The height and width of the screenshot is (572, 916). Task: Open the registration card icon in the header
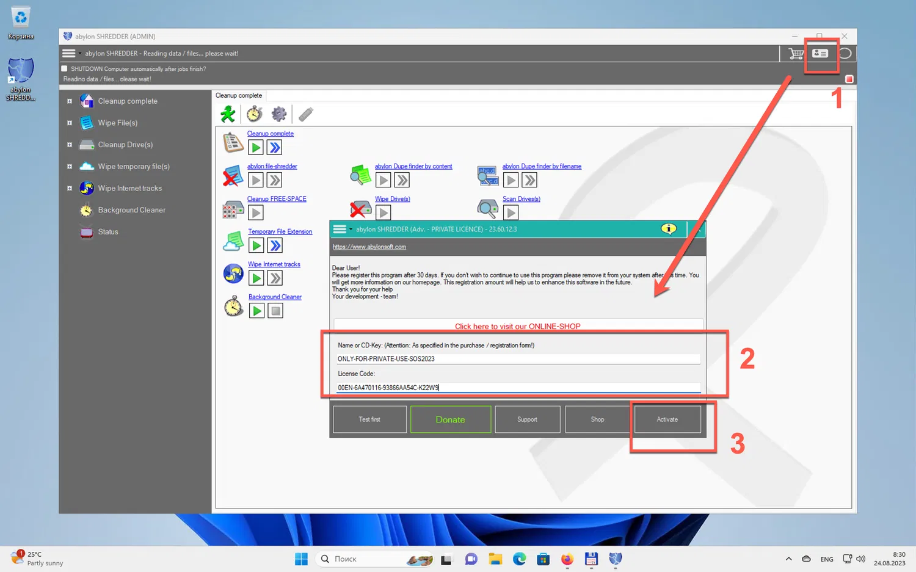(820, 54)
